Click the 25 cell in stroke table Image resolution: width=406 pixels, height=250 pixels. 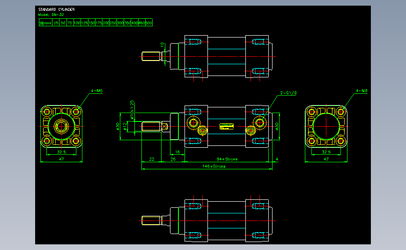(x=56, y=23)
